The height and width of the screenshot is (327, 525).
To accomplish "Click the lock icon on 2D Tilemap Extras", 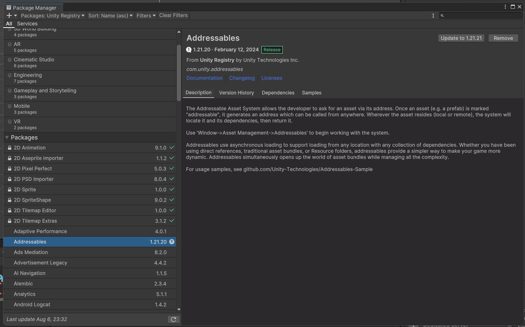I will point(10,221).
